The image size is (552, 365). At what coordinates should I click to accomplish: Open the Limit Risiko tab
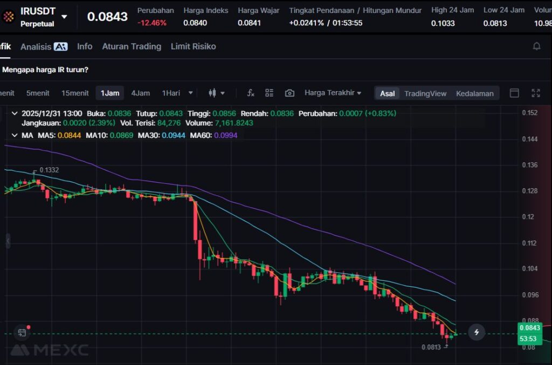[193, 46]
